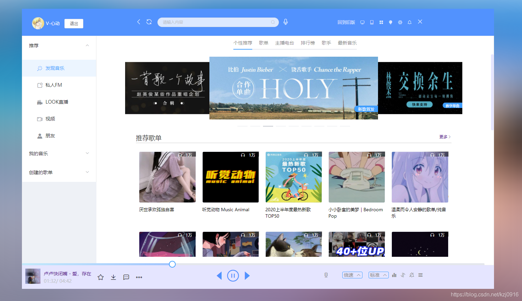This screenshot has width=522, height=301.
Task: Click the song title 卢卢快闭嘴 - 爱，存在
Action: click(x=67, y=274)
